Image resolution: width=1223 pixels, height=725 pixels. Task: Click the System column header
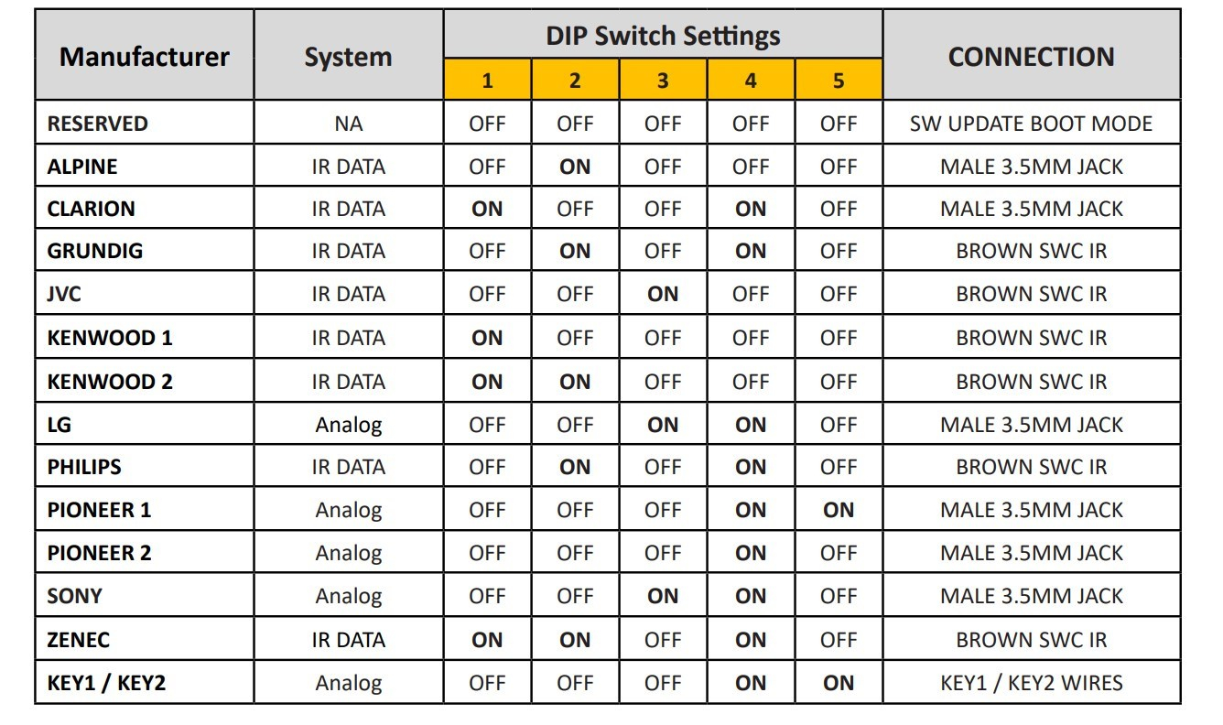[348, 57]
